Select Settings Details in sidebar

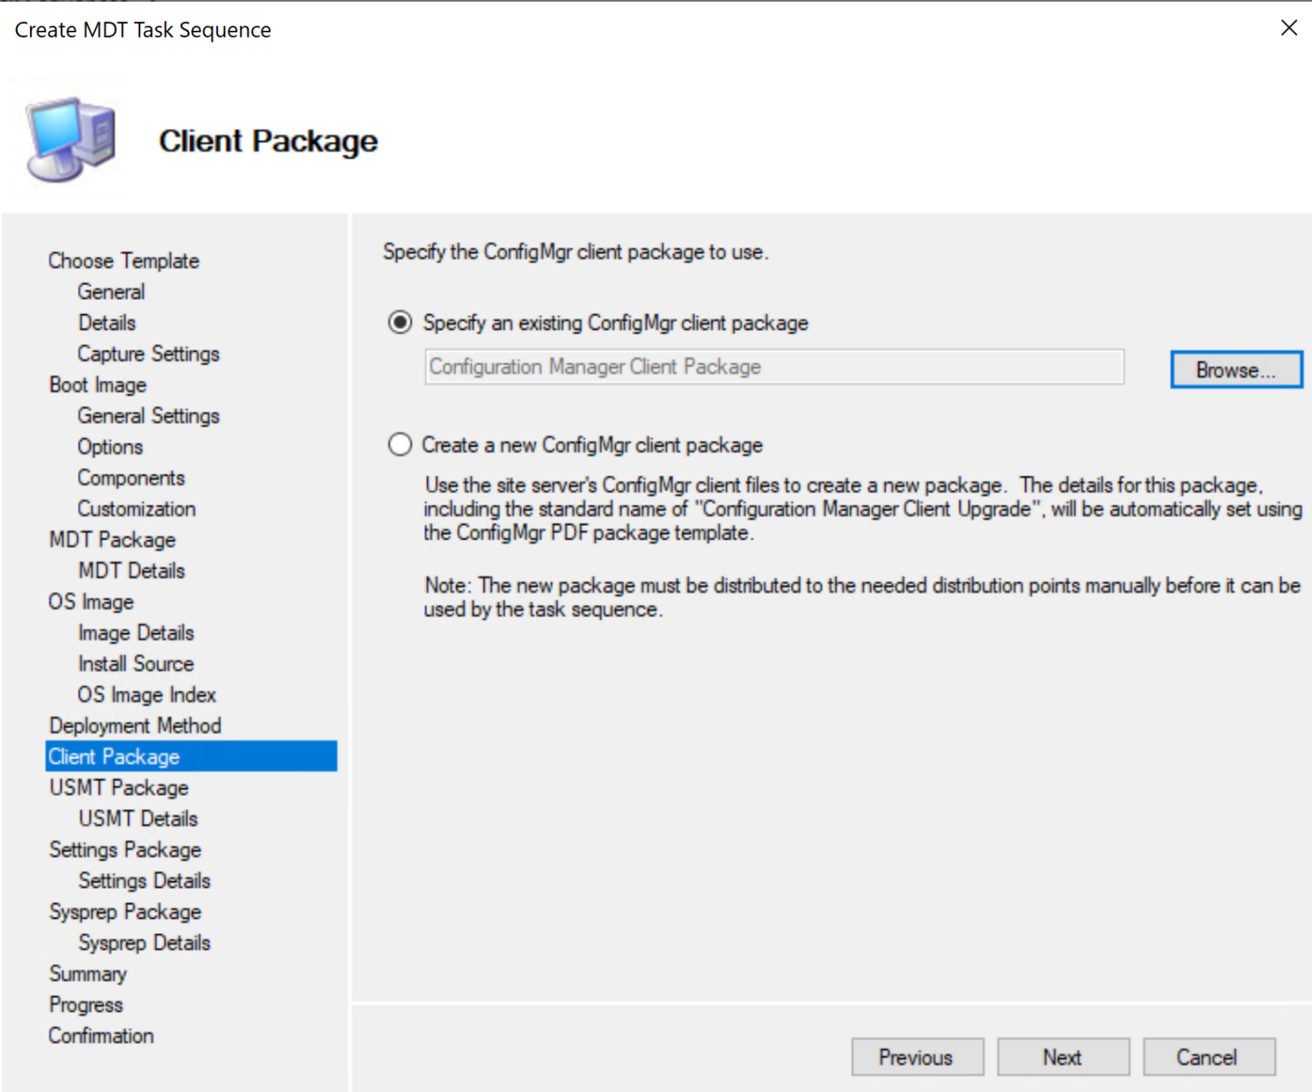[x=144, y=881]
